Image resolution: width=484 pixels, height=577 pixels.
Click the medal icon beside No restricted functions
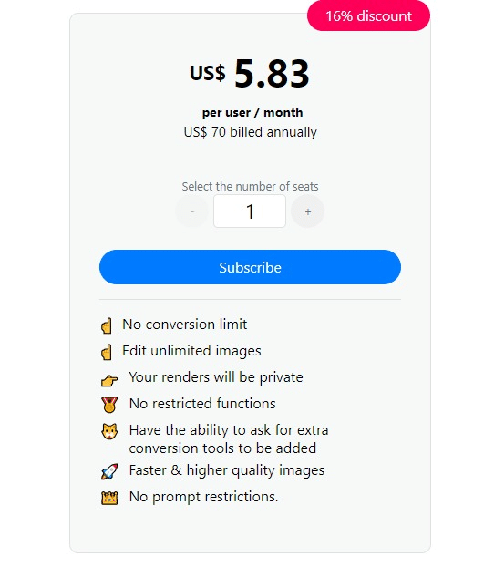click(109, 405)
